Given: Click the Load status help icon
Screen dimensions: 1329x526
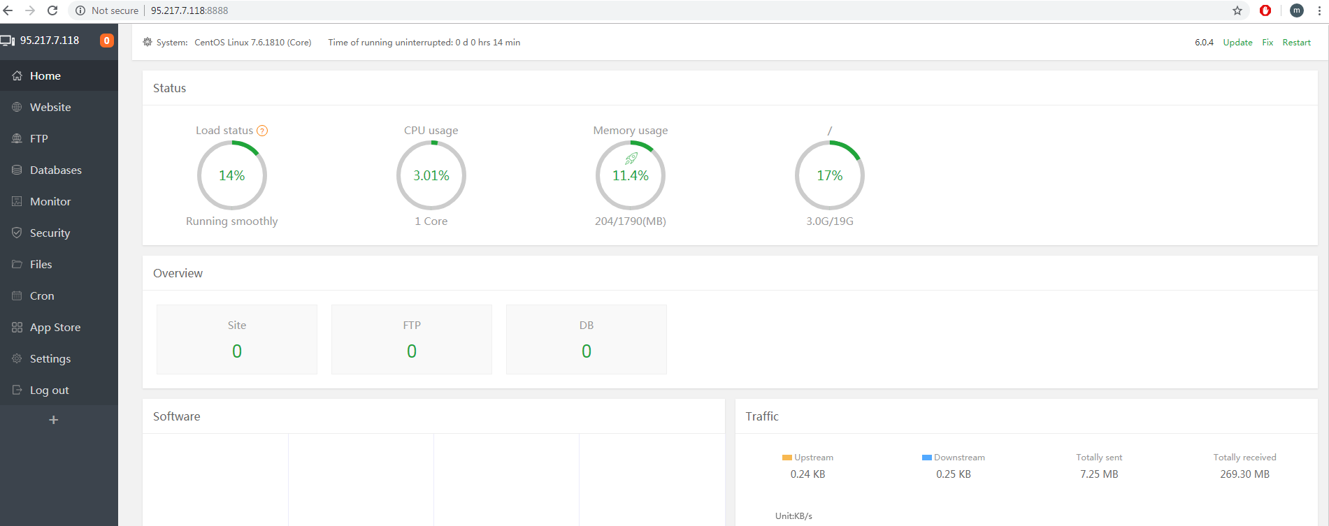Looking at the screenshot, I should (x=262, y=131).
